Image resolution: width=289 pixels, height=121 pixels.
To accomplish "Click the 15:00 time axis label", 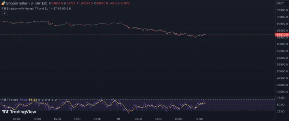I will [x=58, y=119].
